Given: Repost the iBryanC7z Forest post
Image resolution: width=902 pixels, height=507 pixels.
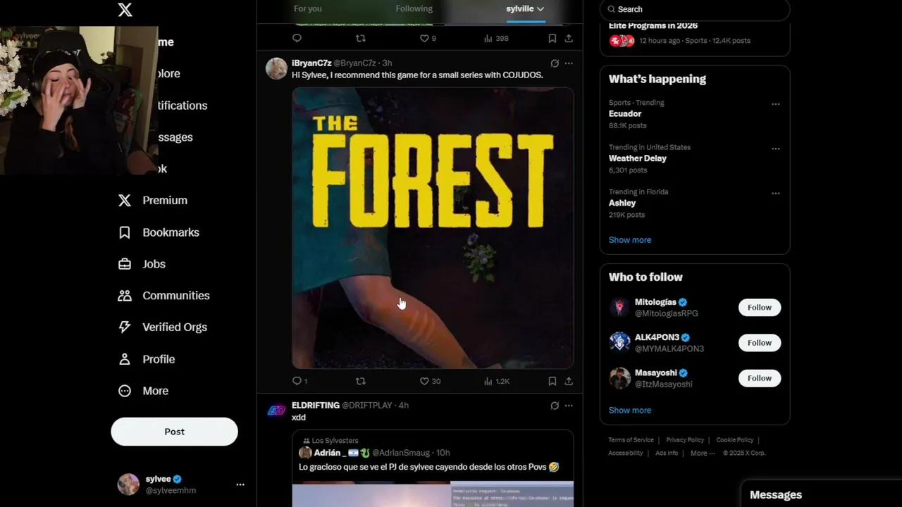Looking at the screenshot, I should [360, 381].
